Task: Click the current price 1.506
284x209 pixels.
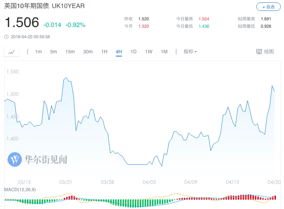Action: [22, 22]
